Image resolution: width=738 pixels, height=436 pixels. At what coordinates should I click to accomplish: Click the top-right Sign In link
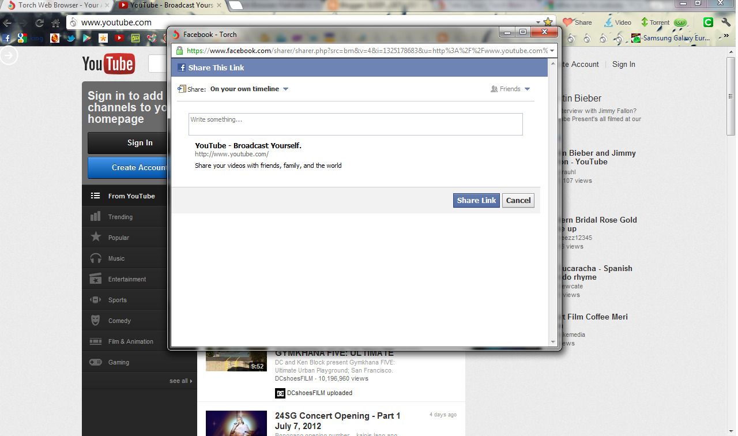coord(623,64)
